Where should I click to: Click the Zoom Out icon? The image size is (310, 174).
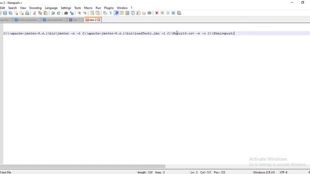pyautogui.click(x=85, y=13)
